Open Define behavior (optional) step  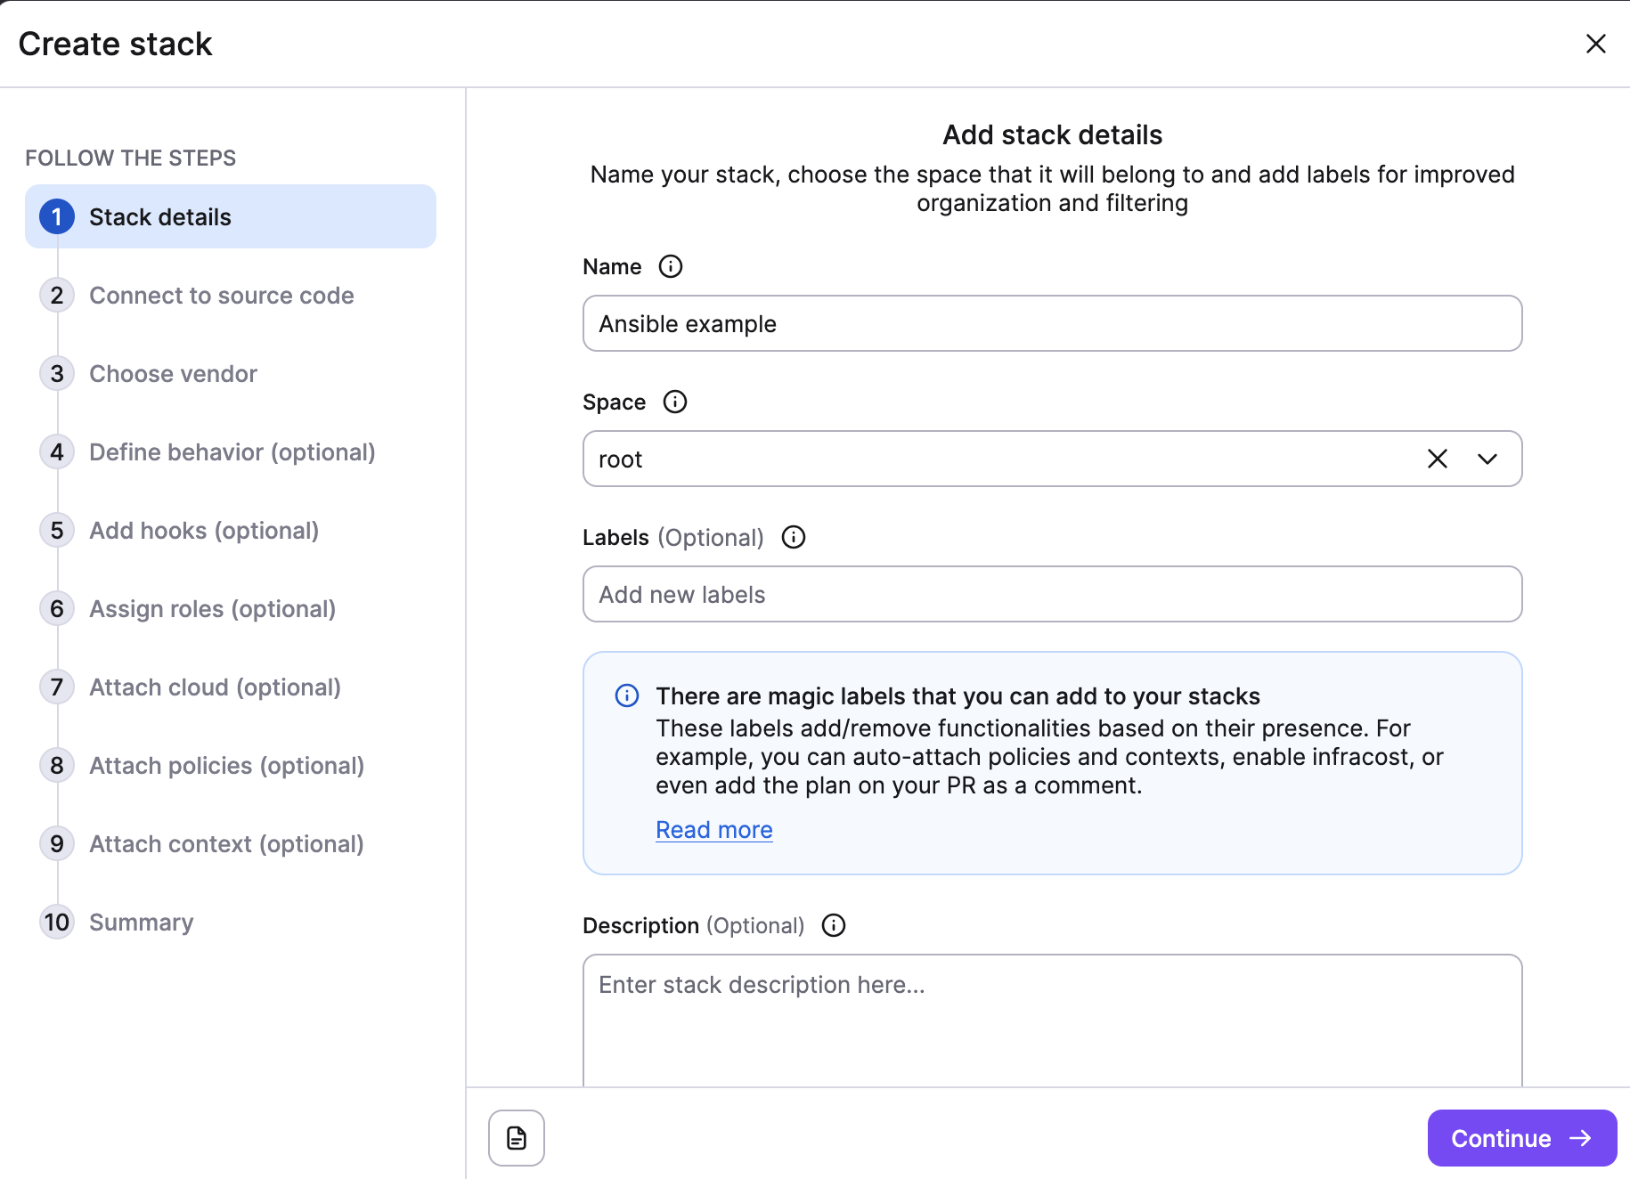[208, 451]
